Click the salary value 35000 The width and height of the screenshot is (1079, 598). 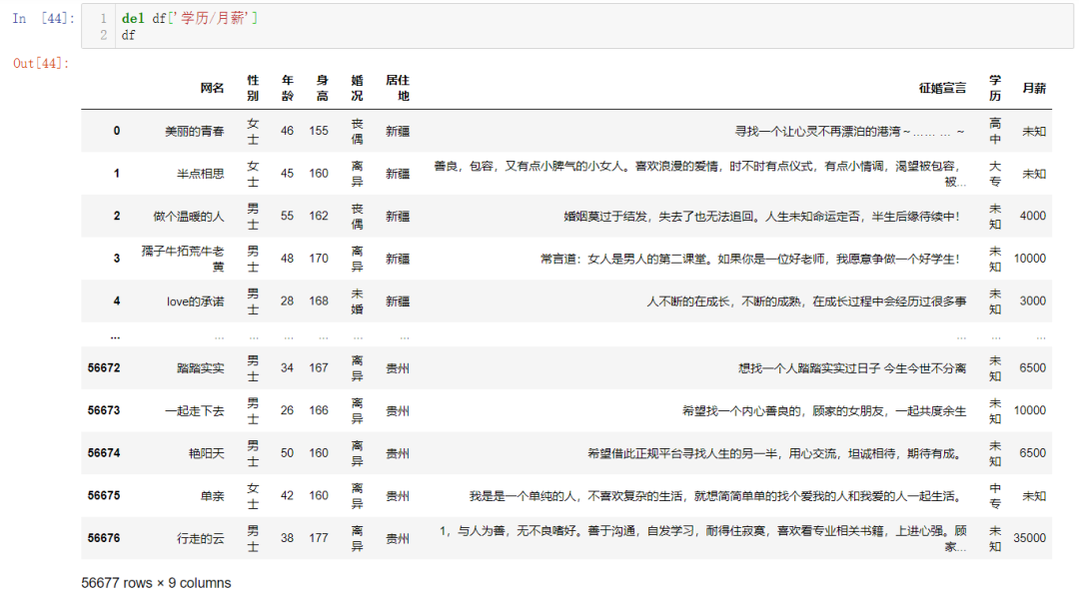tap(1028, 537)
